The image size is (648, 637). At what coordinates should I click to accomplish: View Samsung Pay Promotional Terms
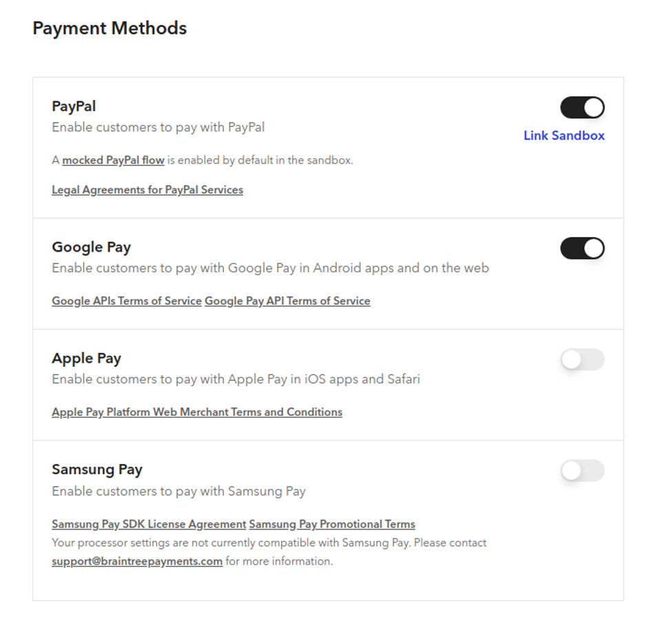[332, 524]
